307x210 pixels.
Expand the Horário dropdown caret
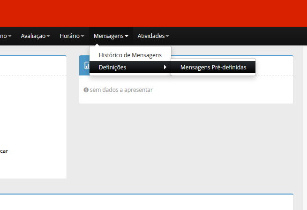tap(82, 36)
